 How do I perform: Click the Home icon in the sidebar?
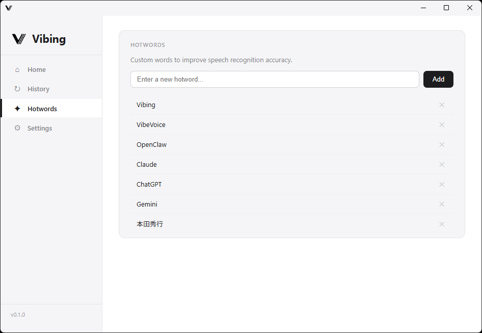pos(18,69)
